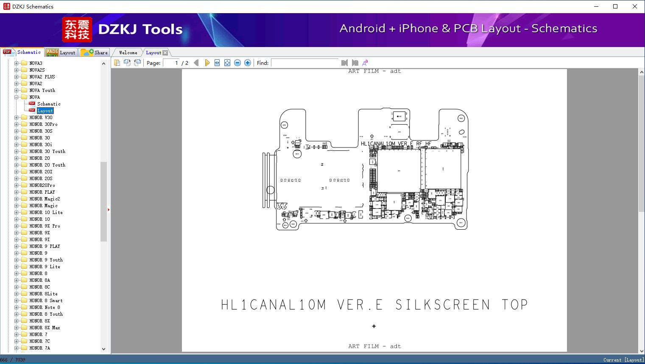Expand the HONOR 20 Youth folder

[17, 165]
